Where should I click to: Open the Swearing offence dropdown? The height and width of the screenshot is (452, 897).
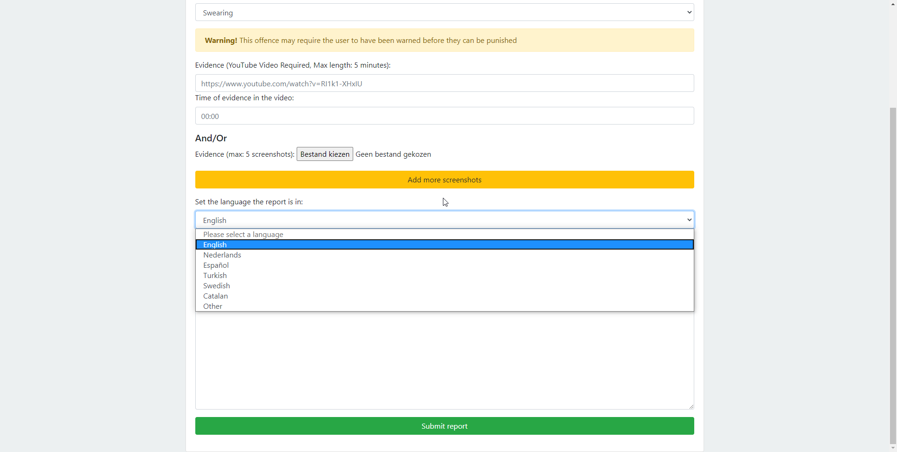(x=444, y=13)
